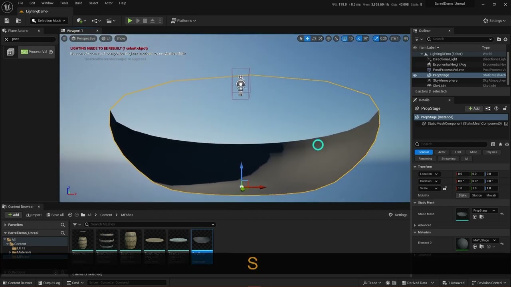Click the blueprint/add script icon in Details header

click(x=488, y=108)
